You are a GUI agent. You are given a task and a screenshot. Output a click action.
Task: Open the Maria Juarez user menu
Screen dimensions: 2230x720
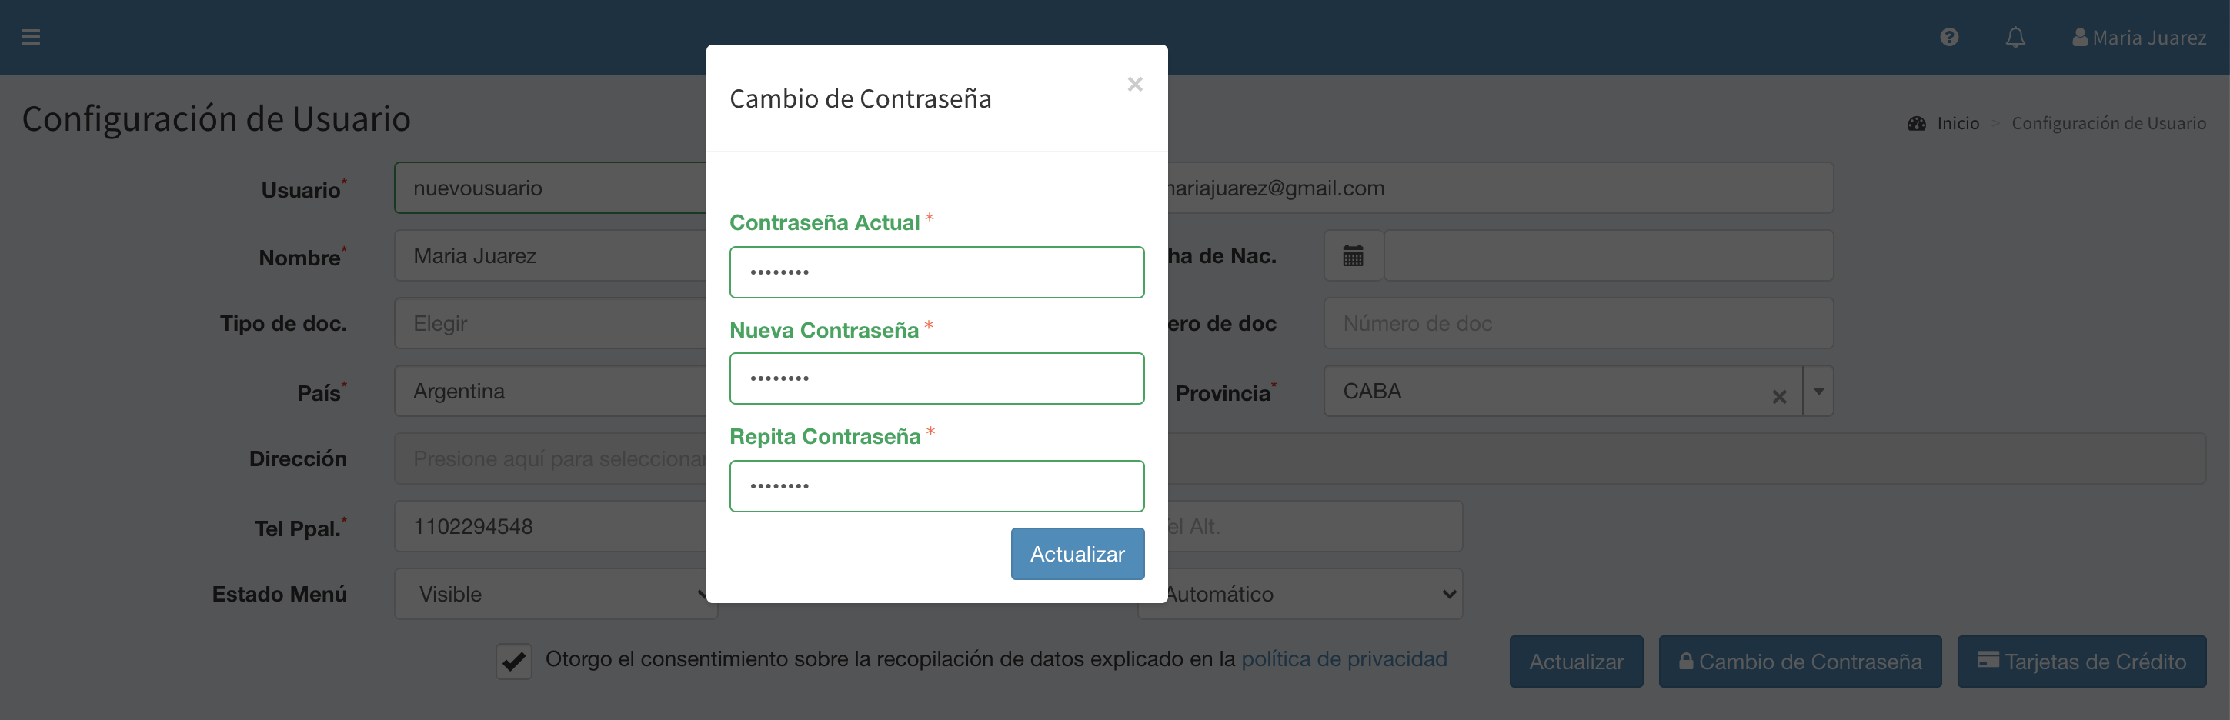click(x=2138, y=37)
